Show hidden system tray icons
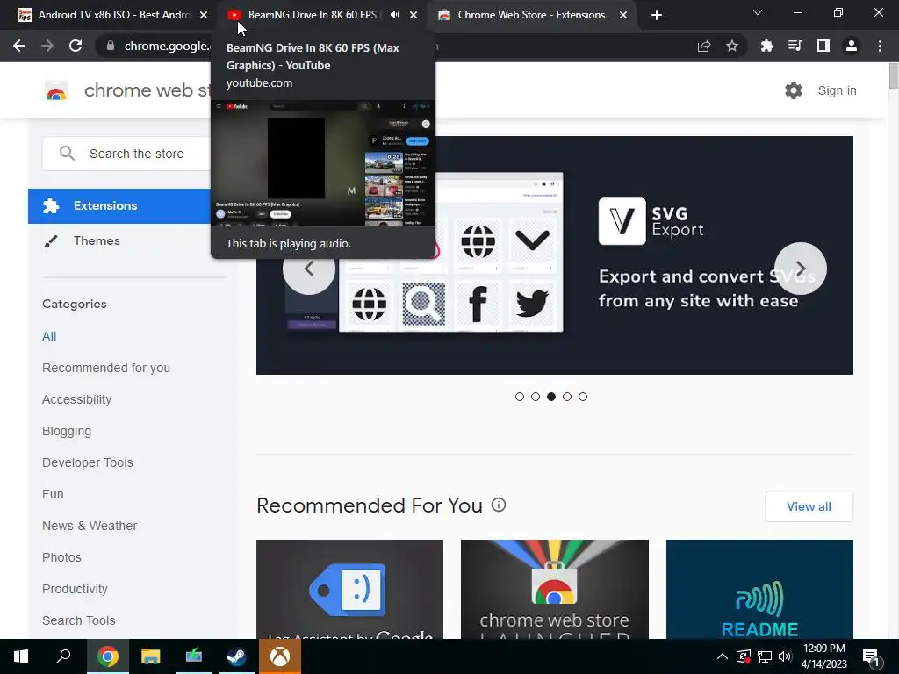The height and width of the screenshot is (674, 899). coord(723,656)
